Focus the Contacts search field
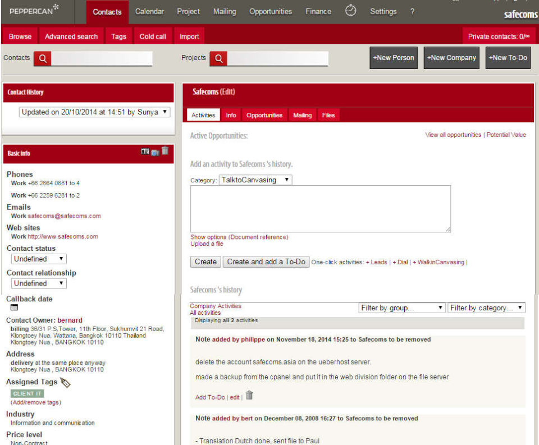 [102, 58]
